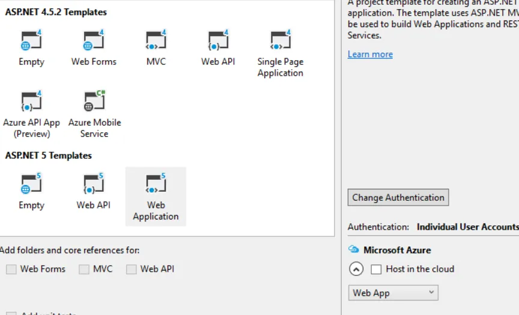Choose the MVC template icon
519x315 pixels.
(156, 41)
